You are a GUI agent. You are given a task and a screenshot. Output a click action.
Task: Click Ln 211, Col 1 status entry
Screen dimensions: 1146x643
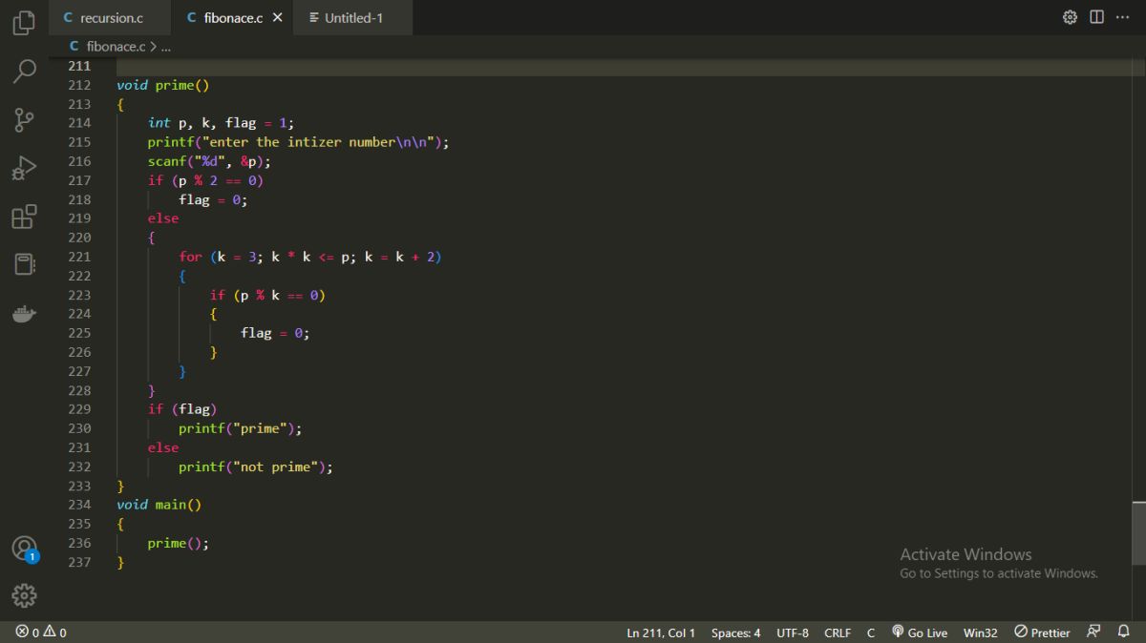click(661, 633)
